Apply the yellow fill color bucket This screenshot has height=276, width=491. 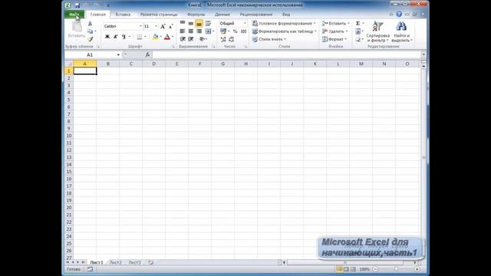(x=155, y=37)
